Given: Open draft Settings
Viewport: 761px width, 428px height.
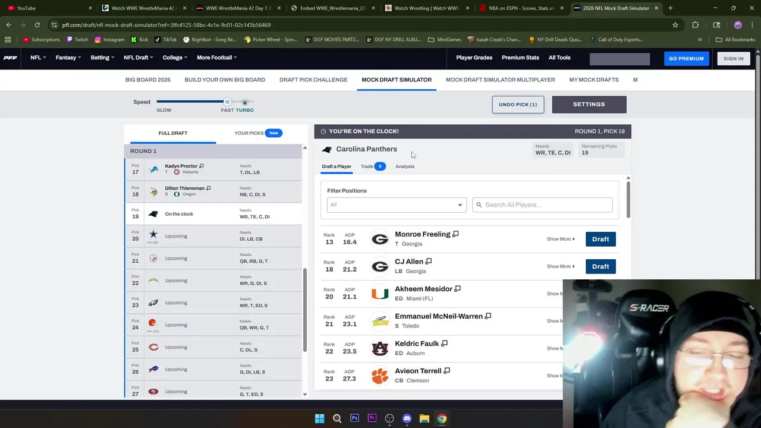Looking at the screenshot, I should pyautogui.click(x=589, y=105).
